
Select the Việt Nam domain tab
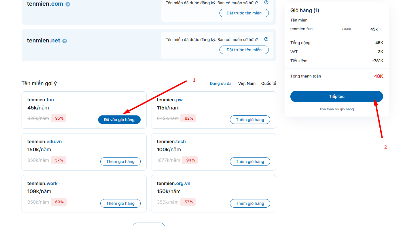(247, 83)
